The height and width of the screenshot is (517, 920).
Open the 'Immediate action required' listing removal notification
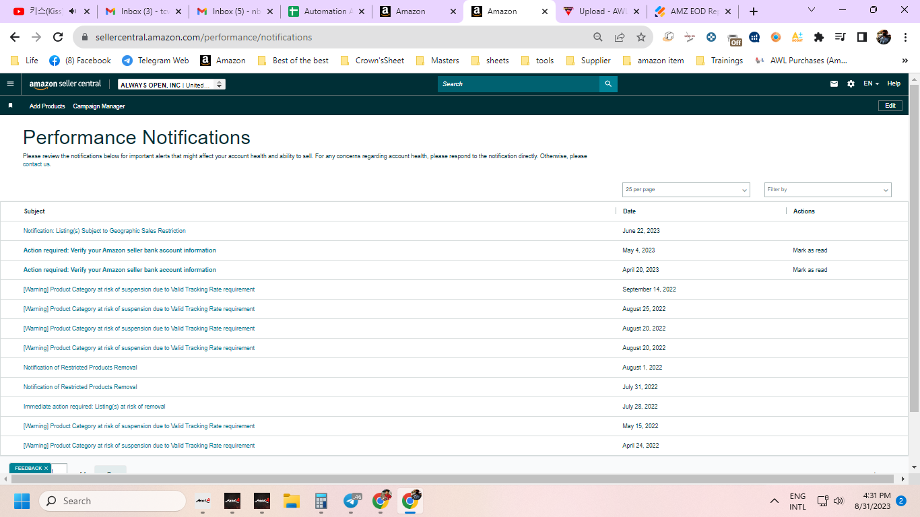[x=94, y=407]
